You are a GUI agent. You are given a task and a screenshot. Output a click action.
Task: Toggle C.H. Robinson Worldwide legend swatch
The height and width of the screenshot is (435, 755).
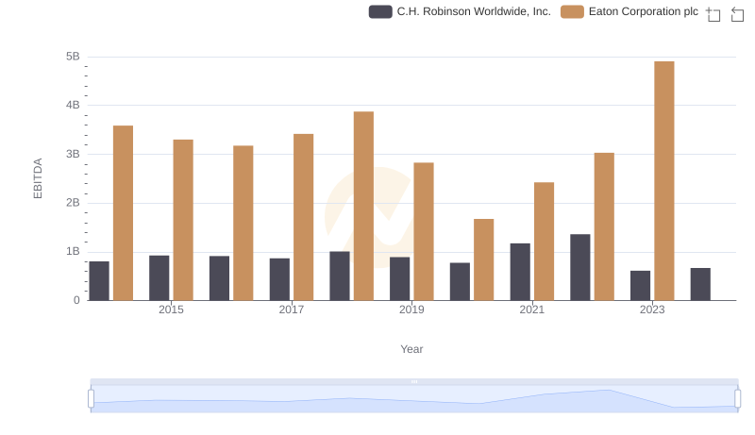tap(380, 11)
